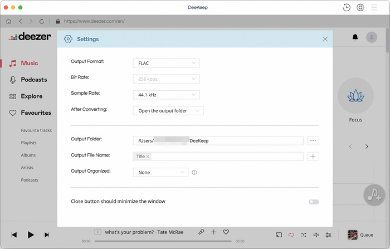The width and height of the screenshot is (390, 249).
Task: Open the Sample Rate dropdown showing 44.1 kHz
Action: (x=167, y=95)
